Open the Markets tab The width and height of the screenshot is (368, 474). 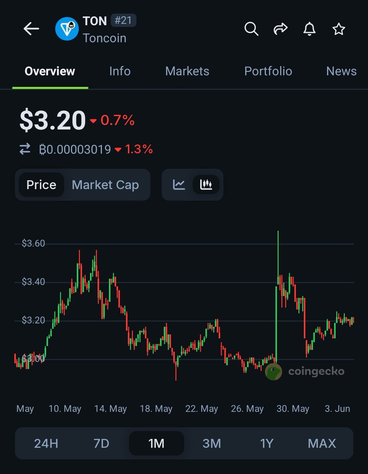tap(187, 71)
